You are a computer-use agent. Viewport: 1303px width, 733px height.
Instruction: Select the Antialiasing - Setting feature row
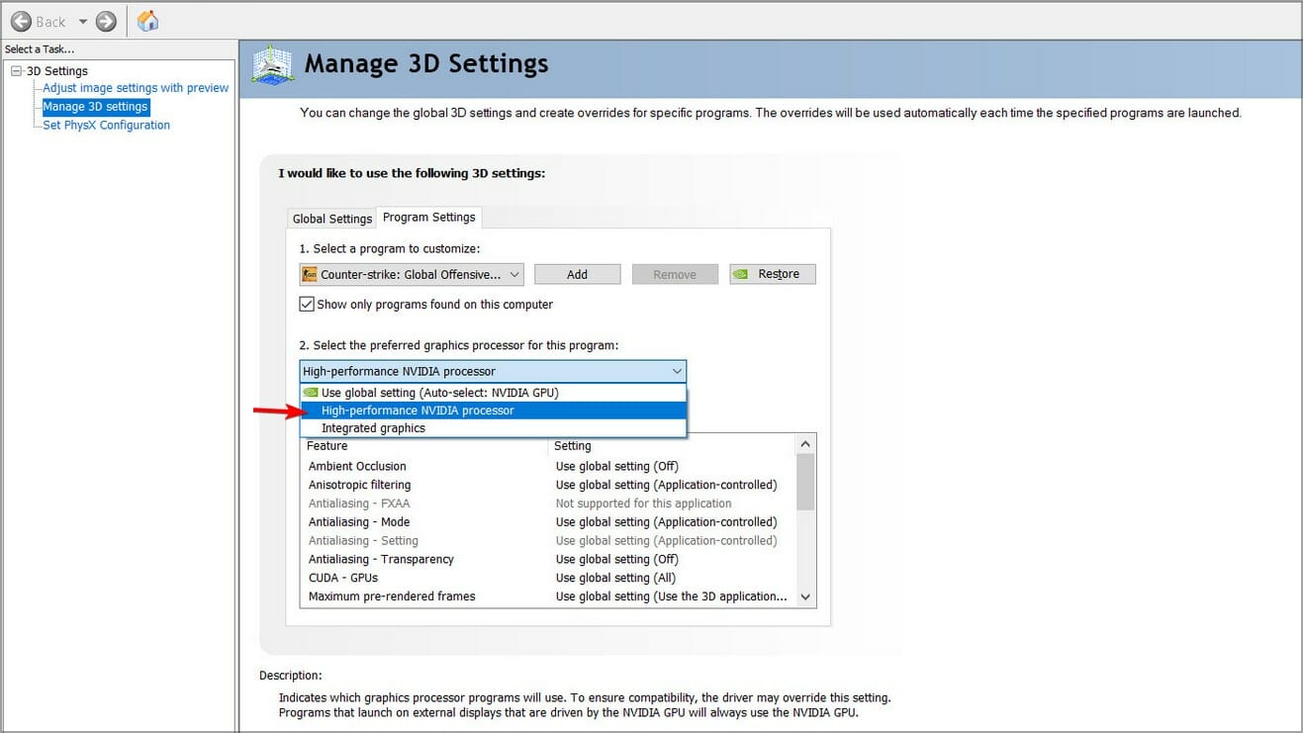pyautogui.click(x=548, y=541)
